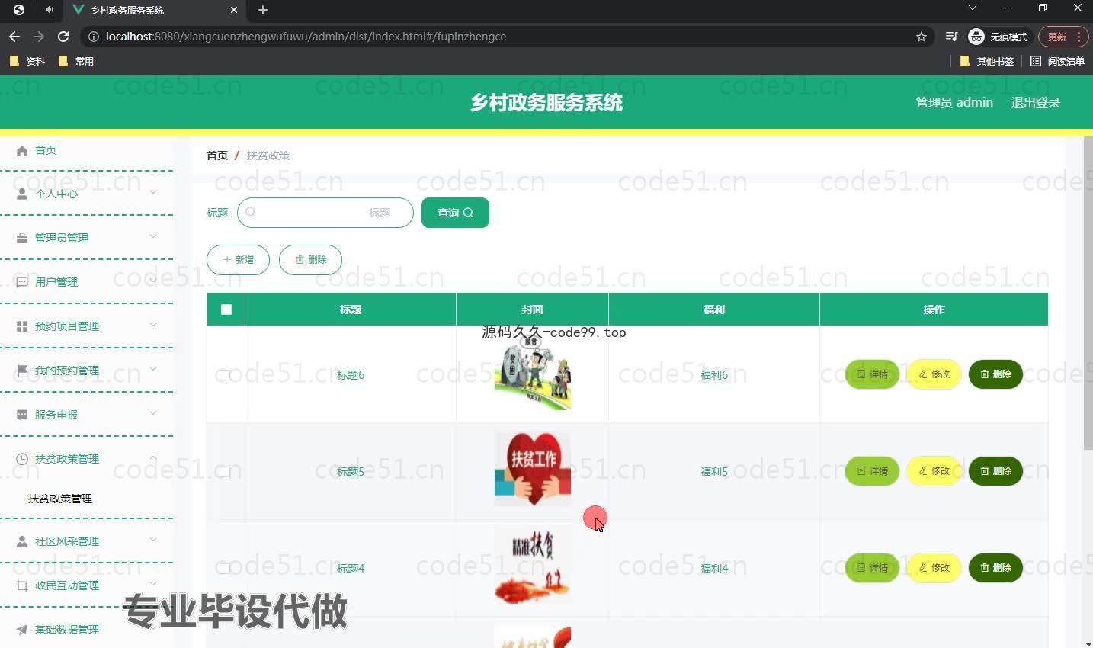Click the chat icon beside 用户管理

[22, 282]
